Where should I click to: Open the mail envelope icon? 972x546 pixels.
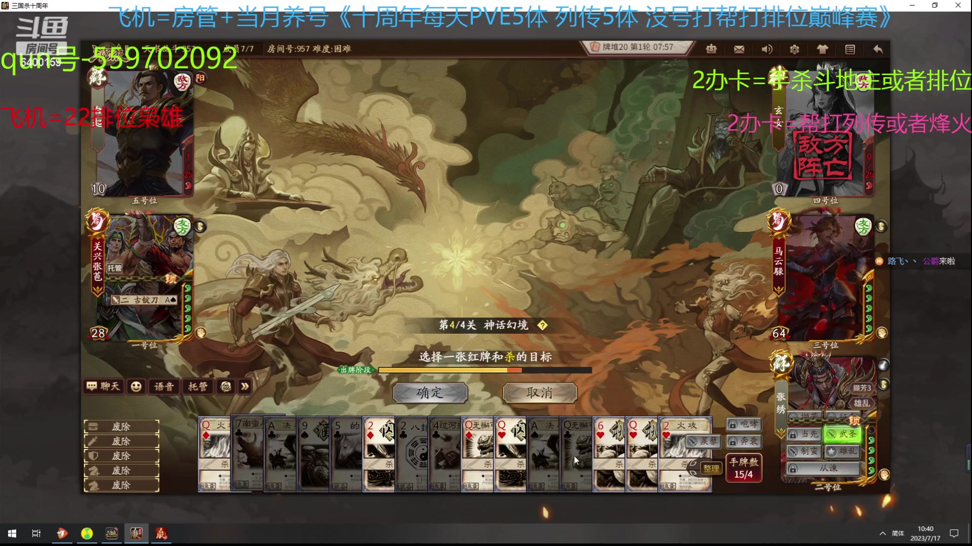click(739, 49)
